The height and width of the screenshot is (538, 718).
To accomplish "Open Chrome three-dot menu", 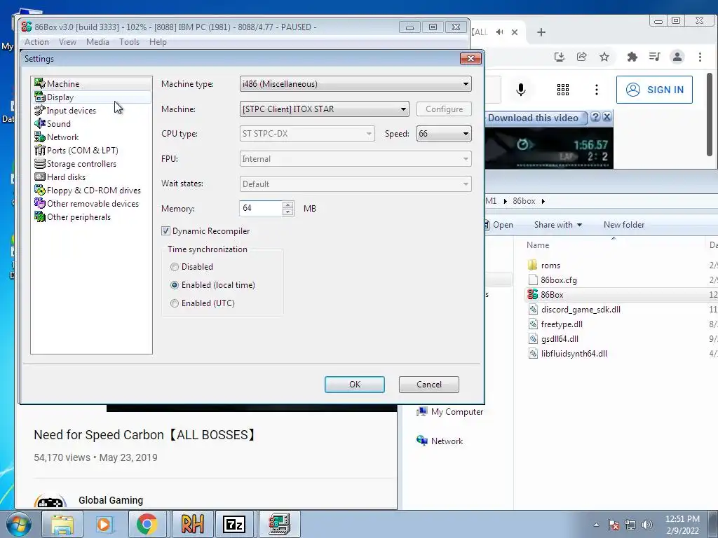I will (700, 57).
